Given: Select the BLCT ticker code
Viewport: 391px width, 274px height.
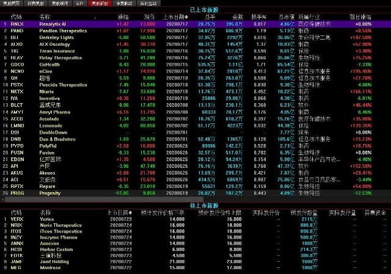Looking at the screenshot, I should tap(16, 105).
